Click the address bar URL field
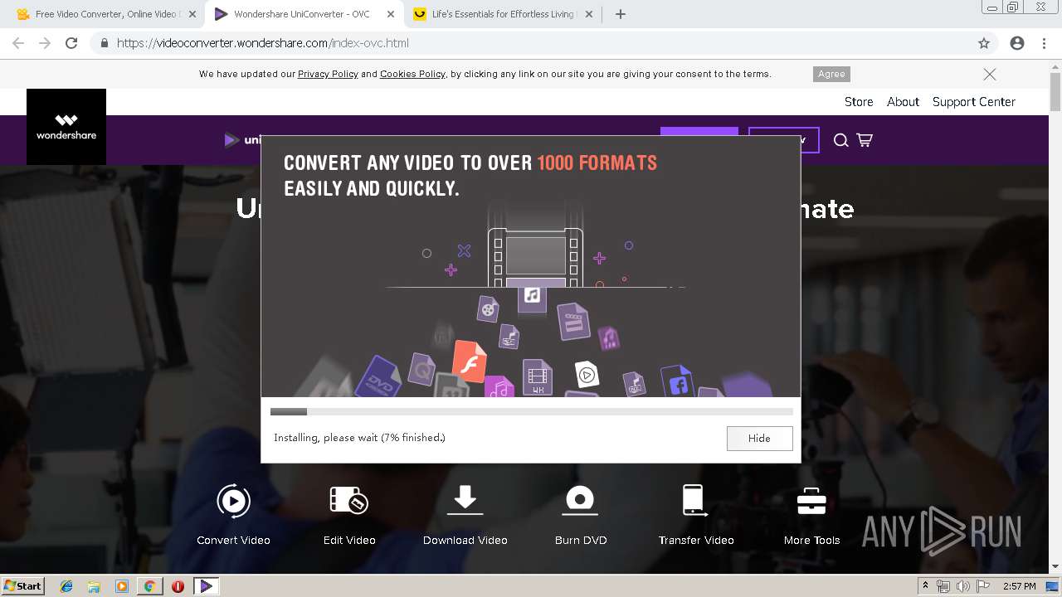Screen dimensions: 1062x597 531,43
